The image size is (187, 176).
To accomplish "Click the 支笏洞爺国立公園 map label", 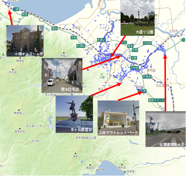I will coord(86,138).
